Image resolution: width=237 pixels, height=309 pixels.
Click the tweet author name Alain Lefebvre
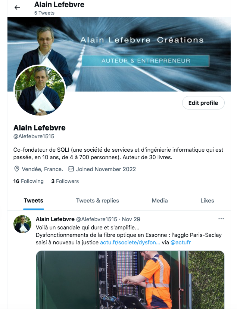[55, 219]
